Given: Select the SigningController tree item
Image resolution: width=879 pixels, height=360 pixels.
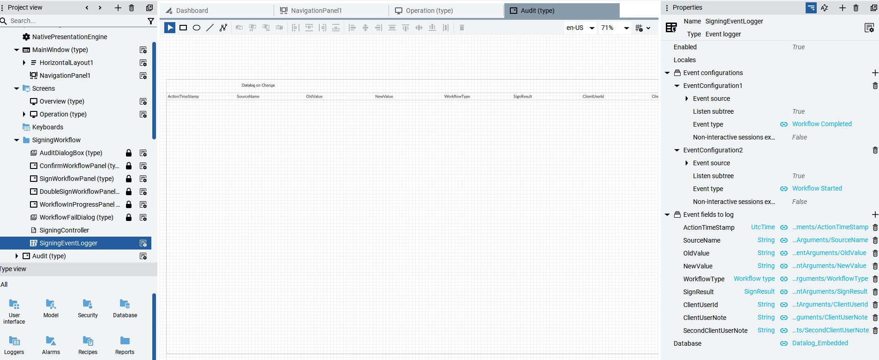Looking at the screenshot, I should (64, 230).
